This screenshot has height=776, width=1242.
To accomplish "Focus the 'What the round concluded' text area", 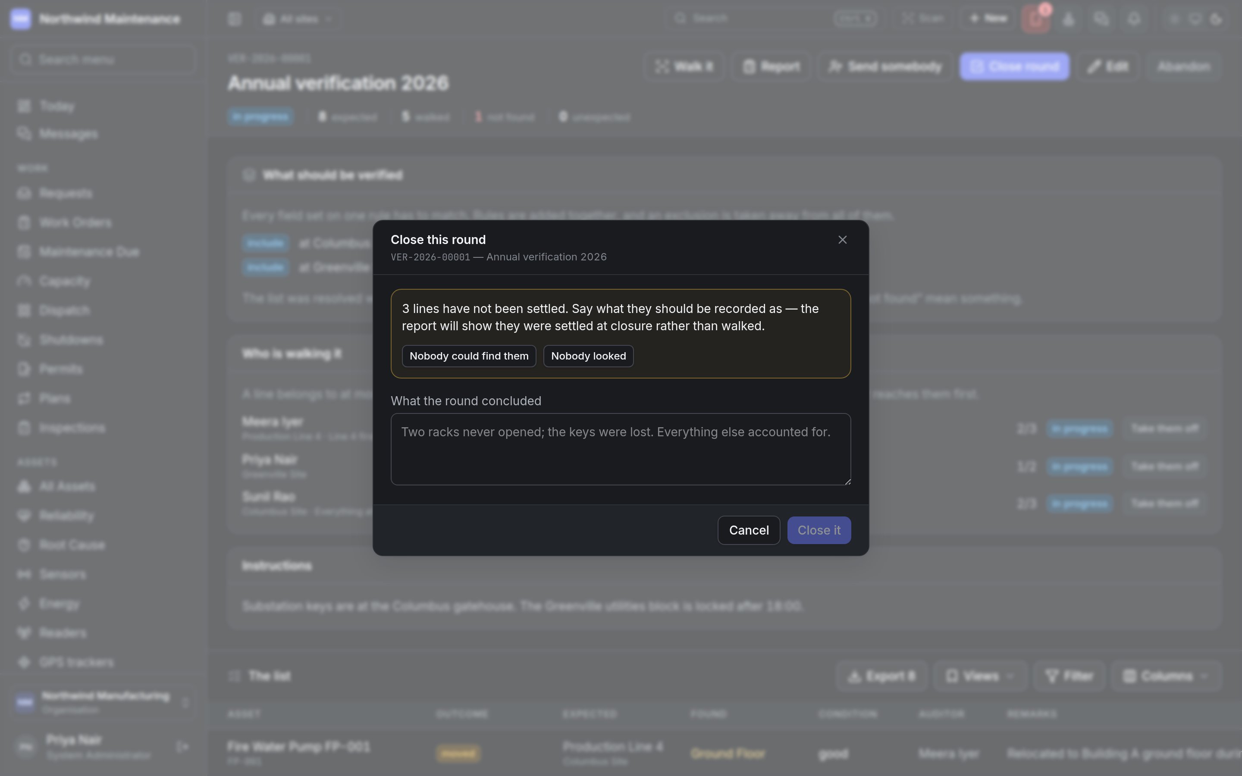I will 621,449.
